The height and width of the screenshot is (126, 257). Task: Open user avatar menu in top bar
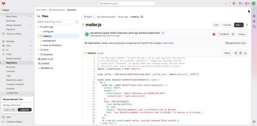click(x=253, y=3)
